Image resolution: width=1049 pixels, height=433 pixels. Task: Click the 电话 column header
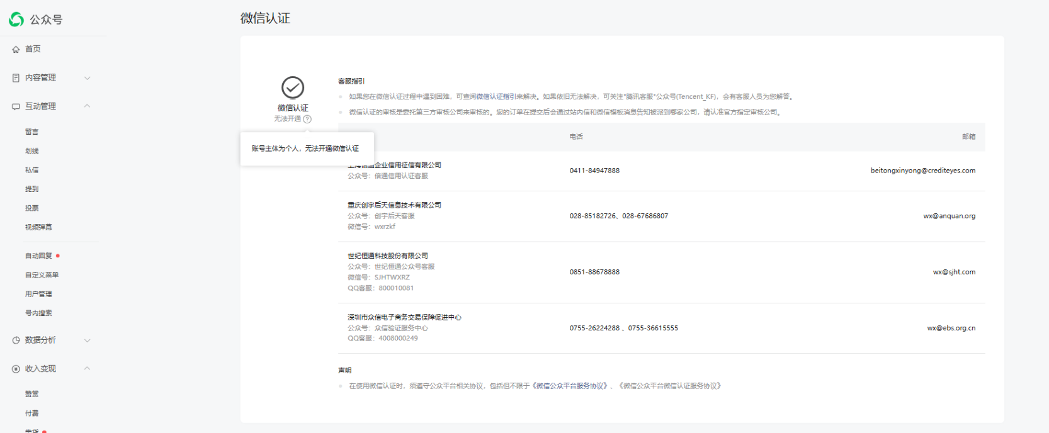(x=576, y=137)
